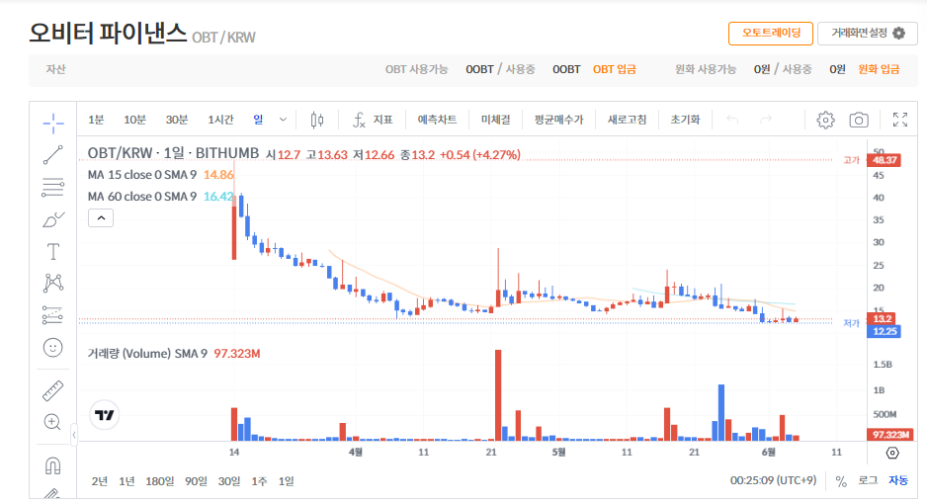
Task: Set the chart range to 1년
Action: 126,481
